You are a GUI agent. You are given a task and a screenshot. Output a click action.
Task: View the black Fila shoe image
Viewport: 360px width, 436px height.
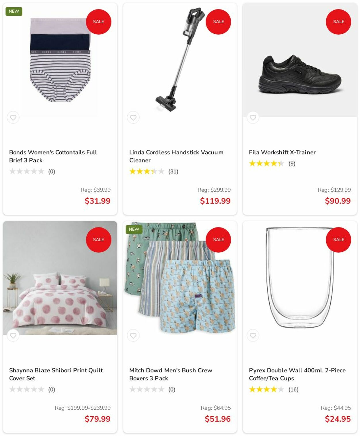[300, 75]
